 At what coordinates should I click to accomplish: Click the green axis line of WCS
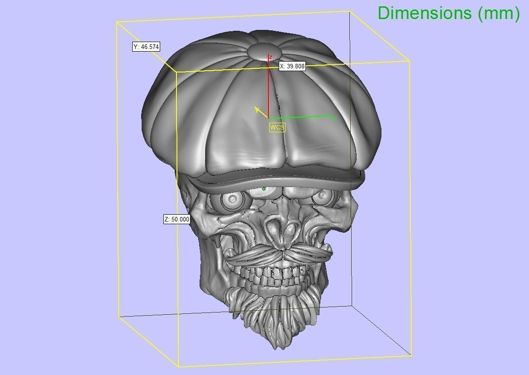click(x=302, y=117)
